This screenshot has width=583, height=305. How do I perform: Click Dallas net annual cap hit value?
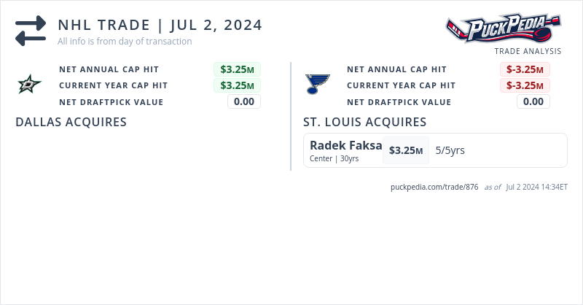[x=237, y=69]
